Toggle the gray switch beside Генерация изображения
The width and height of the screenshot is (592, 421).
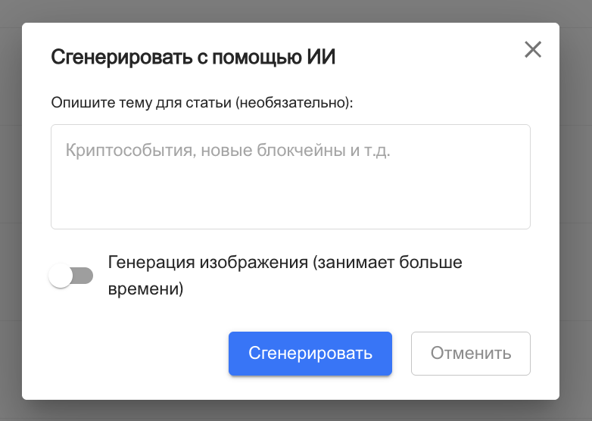[70, 276]
